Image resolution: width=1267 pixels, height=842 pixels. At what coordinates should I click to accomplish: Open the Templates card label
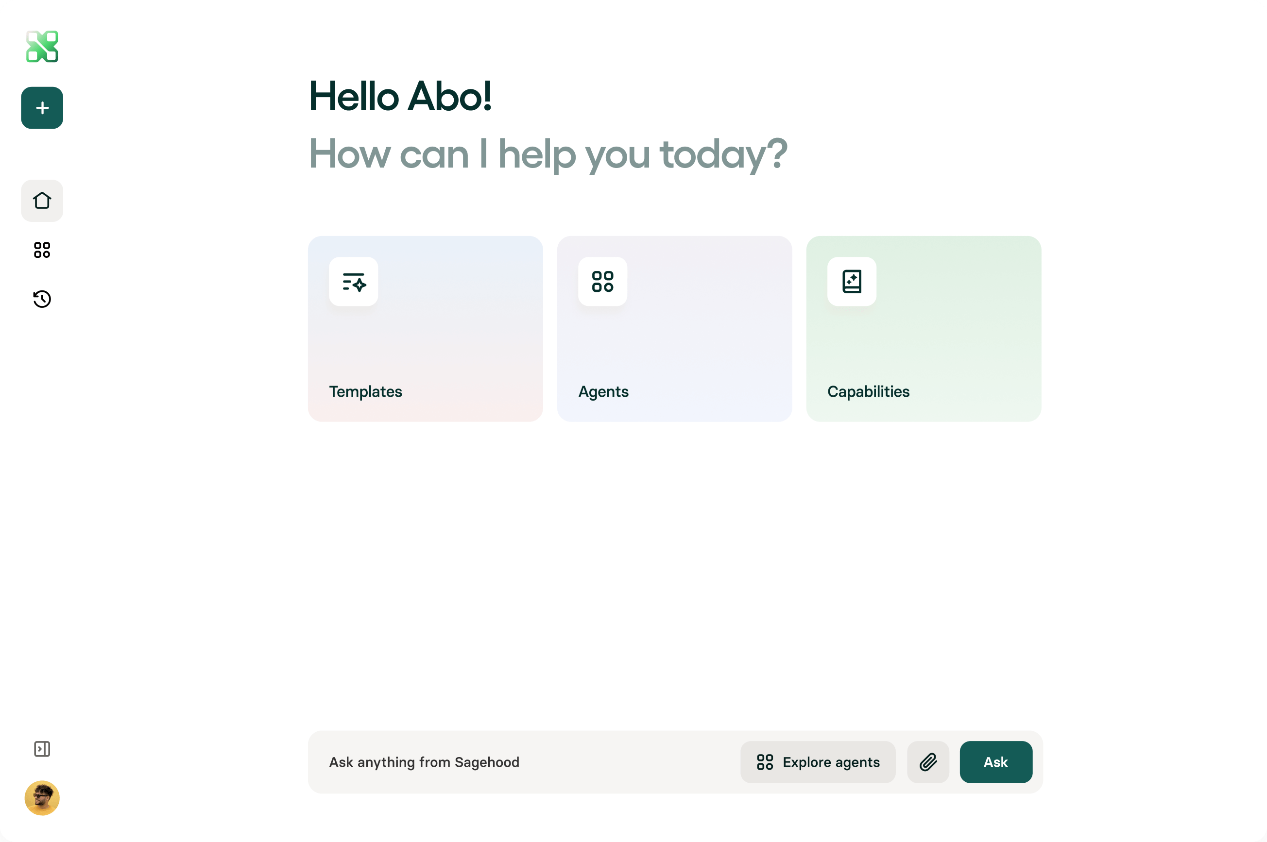coord(365,391)
